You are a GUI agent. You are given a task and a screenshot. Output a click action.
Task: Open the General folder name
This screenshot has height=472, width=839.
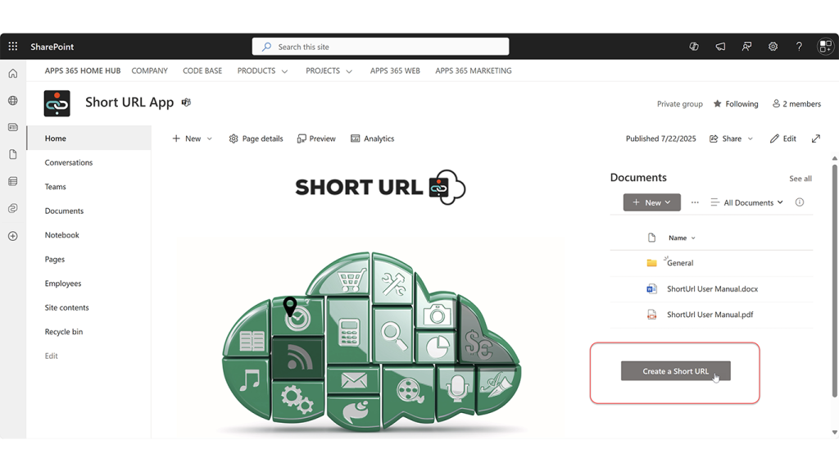[680, 263]
